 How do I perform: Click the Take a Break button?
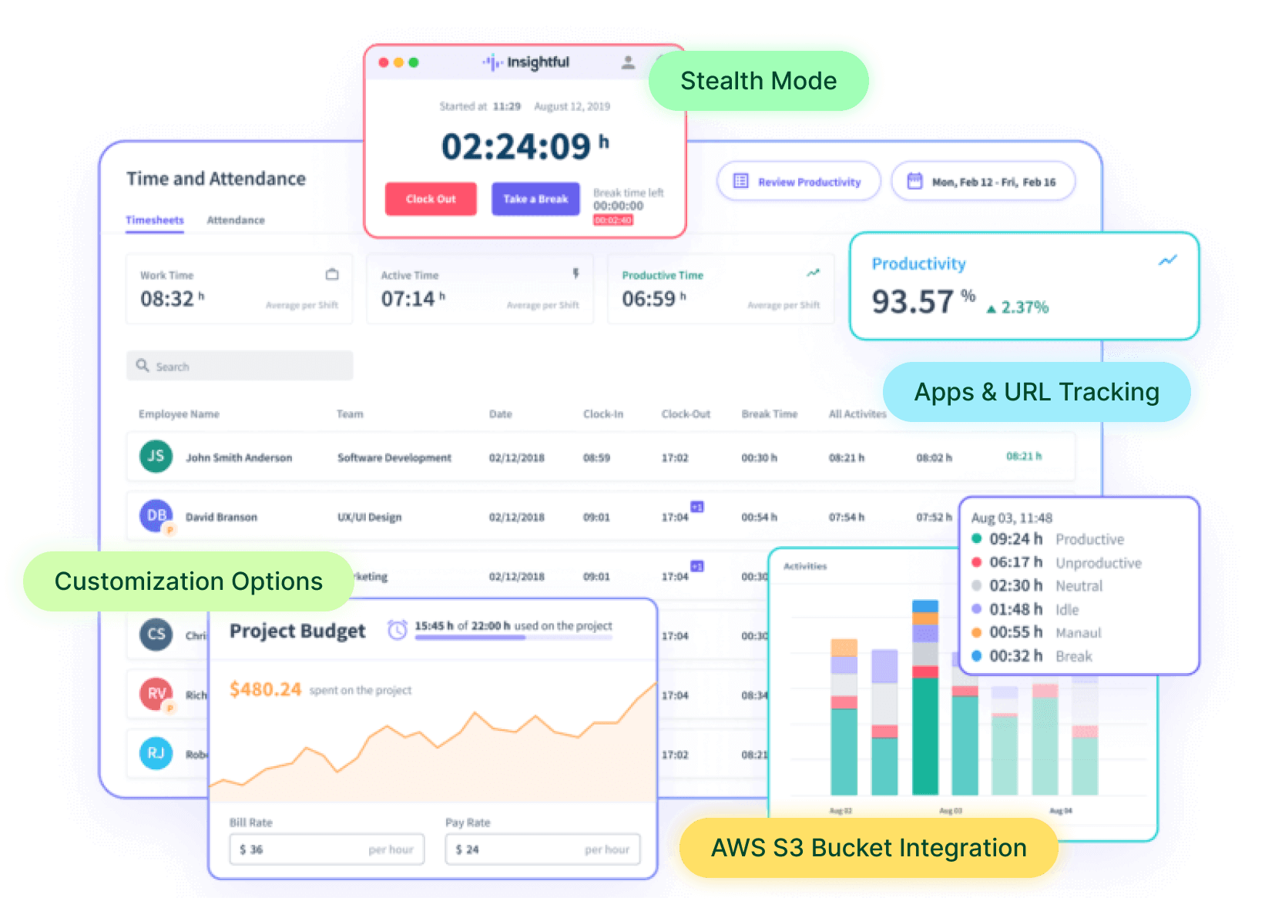(x=535, y=199)
